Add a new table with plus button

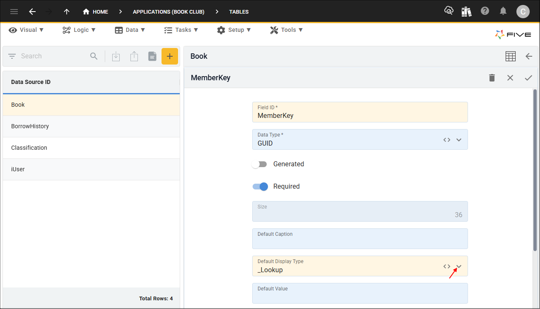point(170,56)
